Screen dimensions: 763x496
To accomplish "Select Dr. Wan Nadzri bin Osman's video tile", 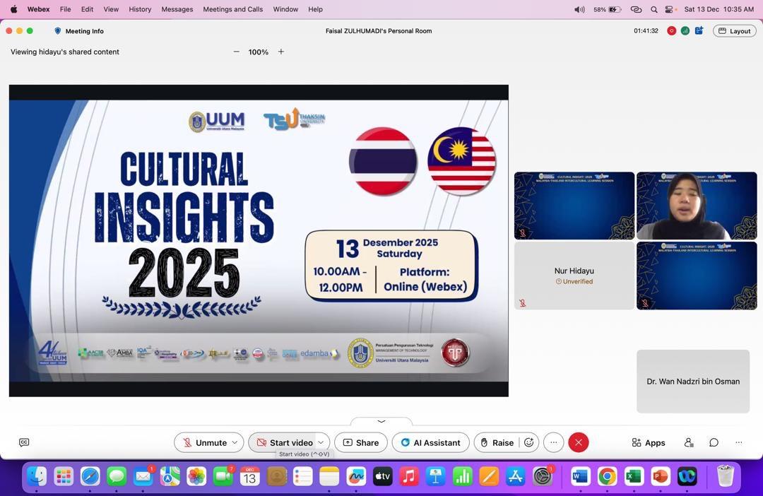I will click(692, 382).
